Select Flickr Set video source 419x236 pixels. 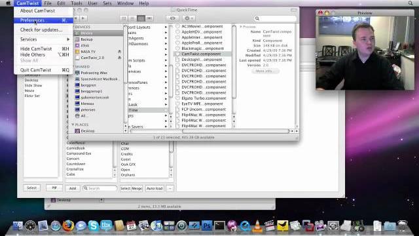tap(32, 96)
